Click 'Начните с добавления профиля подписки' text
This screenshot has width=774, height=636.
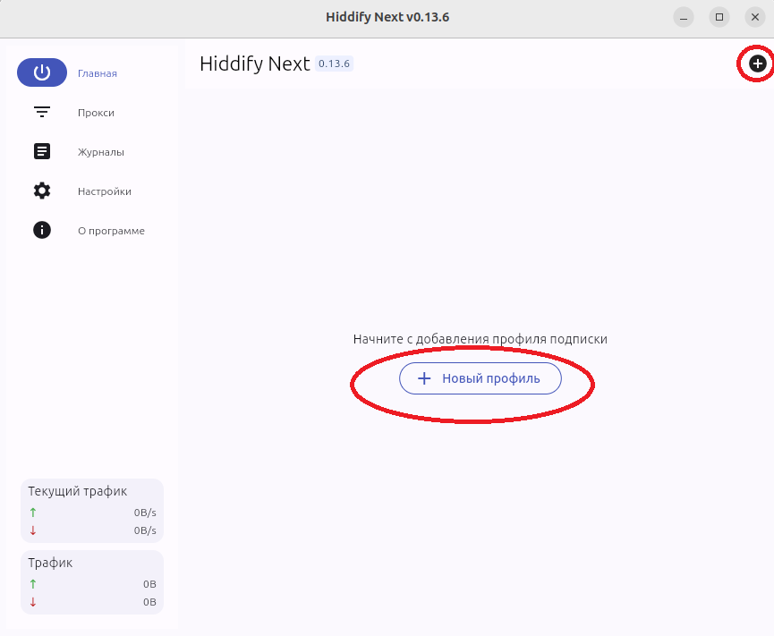481,339
